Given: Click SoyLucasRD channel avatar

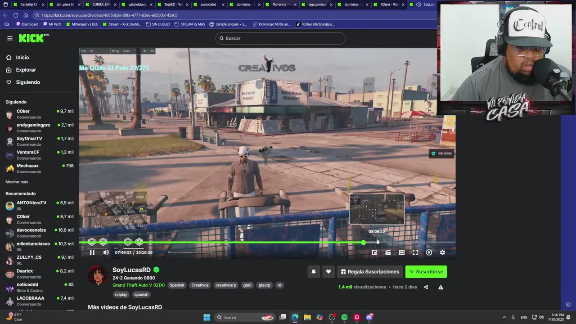Looking at the screenshot, I should 98,275.
